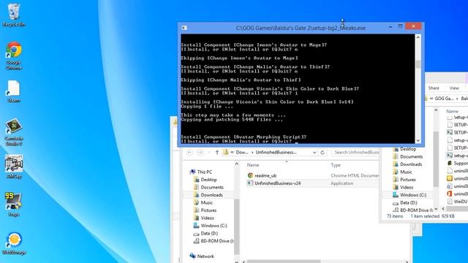Select BD-ROM Drive in Baldur's Gate window navigation
The image size is (468, 263).
[412, 210]
